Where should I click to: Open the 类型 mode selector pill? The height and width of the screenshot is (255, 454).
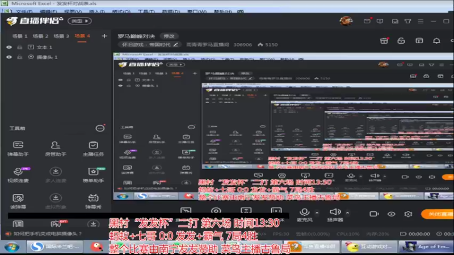79,21
